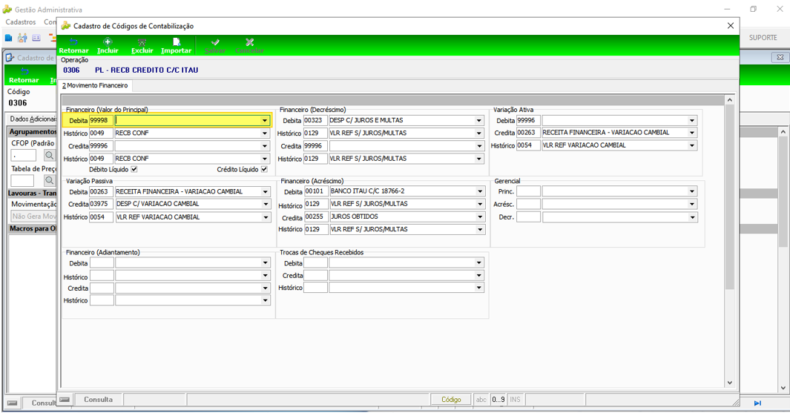Click the Salvar checkmark icon
The height and width of the screenshot is (413, 790).
click(215, 42)
